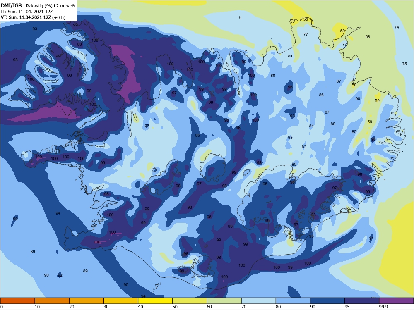Click the 'VT: Sun. 11.04.2021 12Z (+0 h)' line

pyautogui.click(x=33, y=17)
